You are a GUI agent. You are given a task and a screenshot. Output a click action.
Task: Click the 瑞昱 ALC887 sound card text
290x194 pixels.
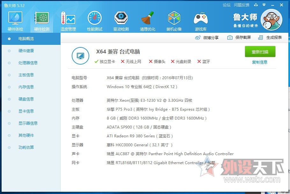(170, 154)
